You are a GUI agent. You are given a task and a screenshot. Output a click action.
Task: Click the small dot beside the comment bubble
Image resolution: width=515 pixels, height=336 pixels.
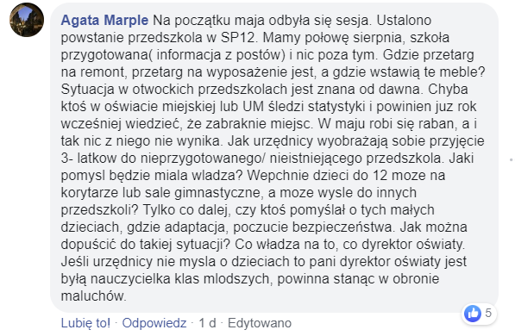coord(511,159)
